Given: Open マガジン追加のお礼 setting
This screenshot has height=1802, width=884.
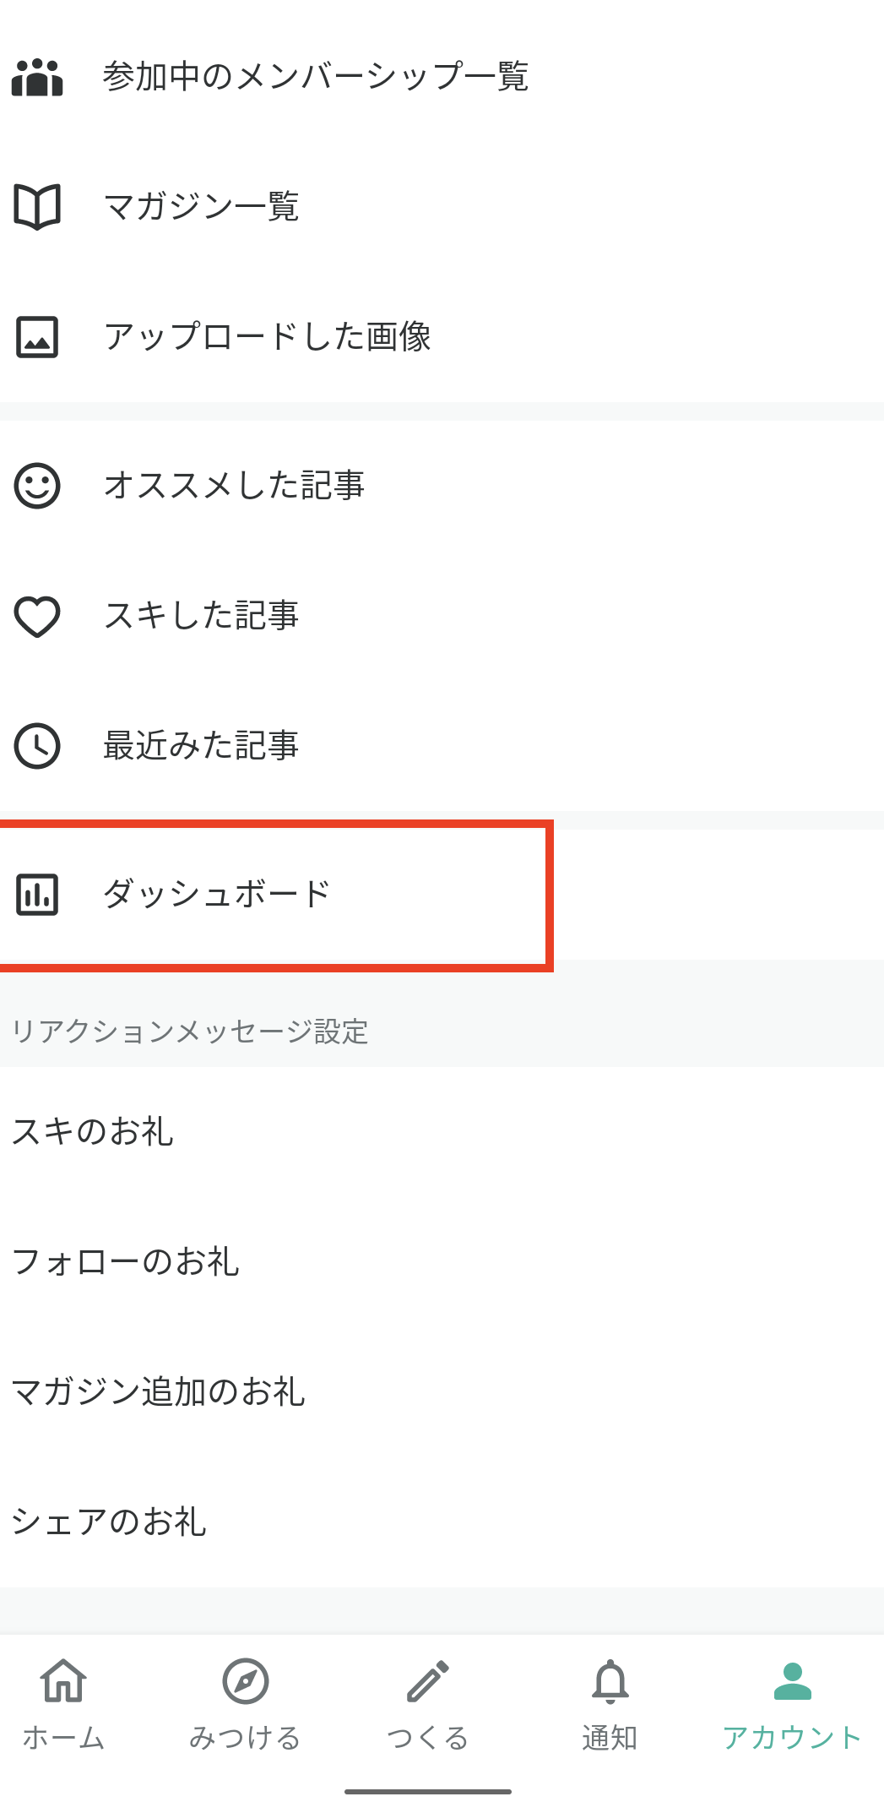Looking at the screenshot, I should [442, 1391].
